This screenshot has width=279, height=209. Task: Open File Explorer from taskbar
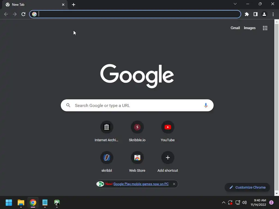click(21, 202)
